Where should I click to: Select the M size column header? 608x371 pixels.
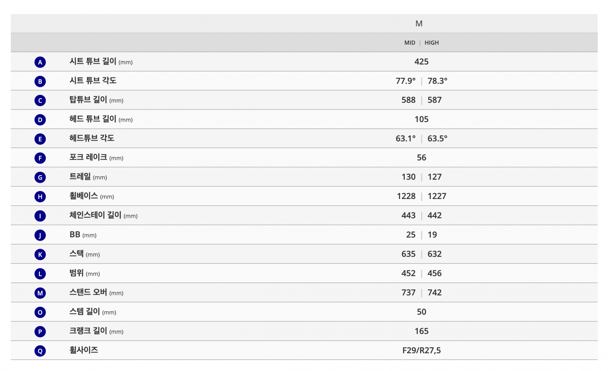419,24
